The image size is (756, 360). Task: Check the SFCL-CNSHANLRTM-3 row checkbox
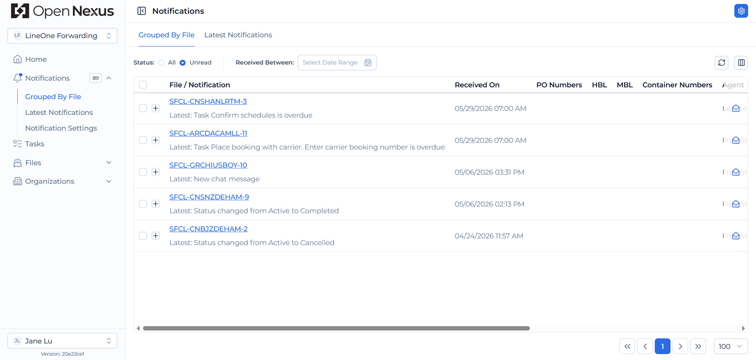(x=143, y=108)
